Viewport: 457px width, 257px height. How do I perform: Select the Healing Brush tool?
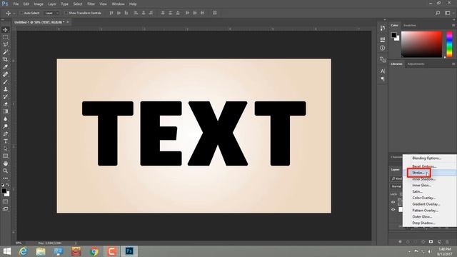tap(5, 74)
